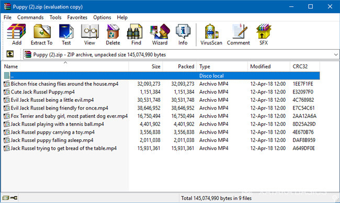Click CRC32 value 8D25A29D

[304, 124]
